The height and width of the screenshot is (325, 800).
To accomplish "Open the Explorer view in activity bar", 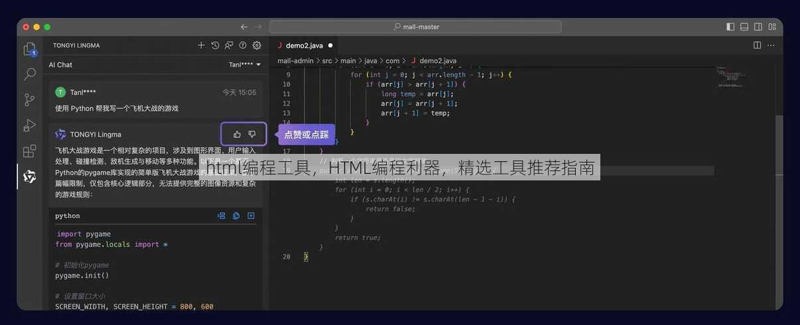I will (x=30, y=49).
